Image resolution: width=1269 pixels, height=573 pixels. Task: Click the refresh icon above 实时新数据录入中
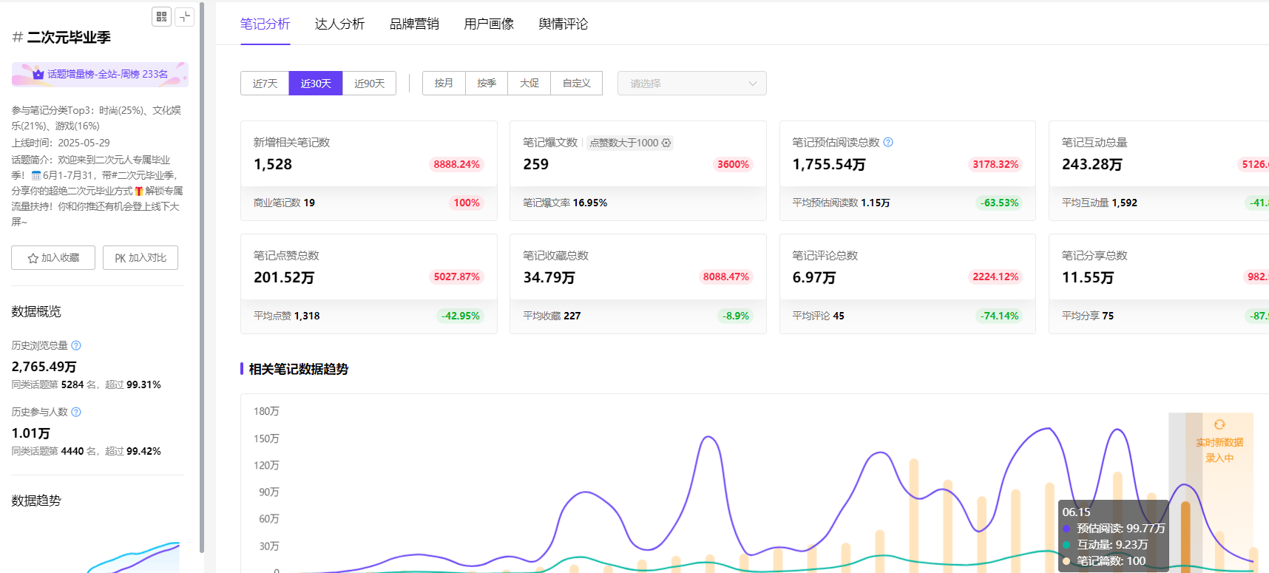pos(1219,424)
